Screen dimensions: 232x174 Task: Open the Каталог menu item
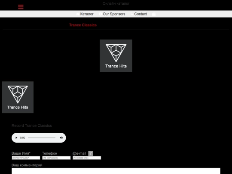click(x=87, y=14)
